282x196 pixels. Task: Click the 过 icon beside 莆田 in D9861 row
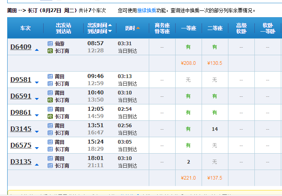pyautogui.click(x=50, y=109)
